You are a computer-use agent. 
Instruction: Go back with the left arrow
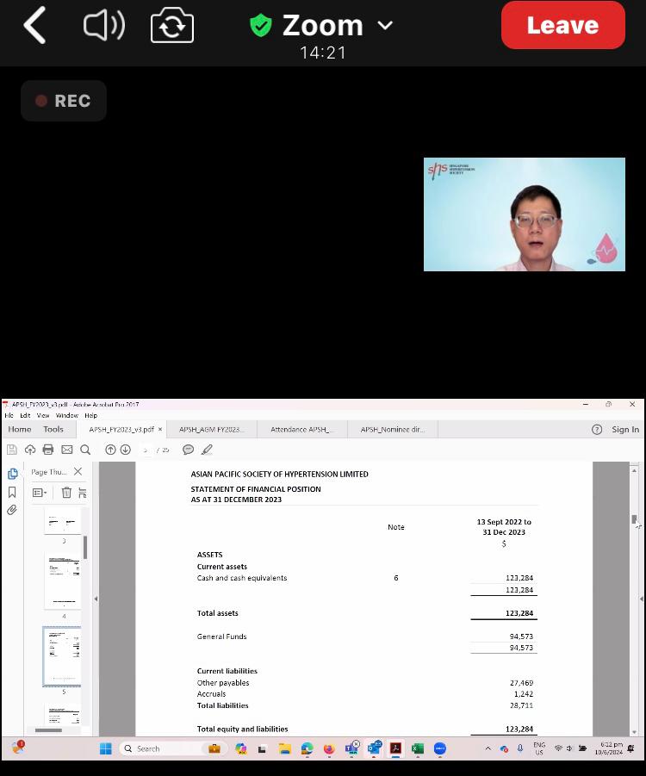point(34,26)
